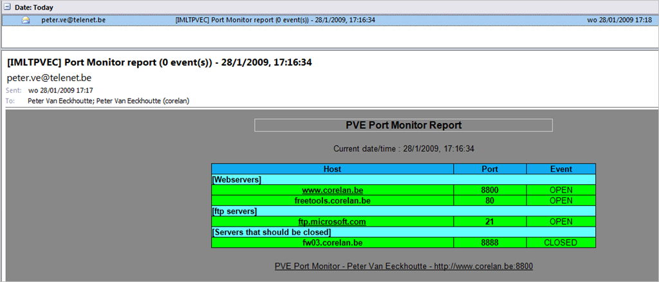
Task: Click the envelope icon of the message
Action: pos(26,20)
